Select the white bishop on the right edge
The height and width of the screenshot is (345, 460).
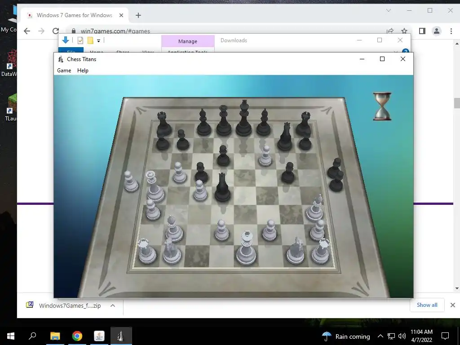pyautogui.click(x=315, y=208)
